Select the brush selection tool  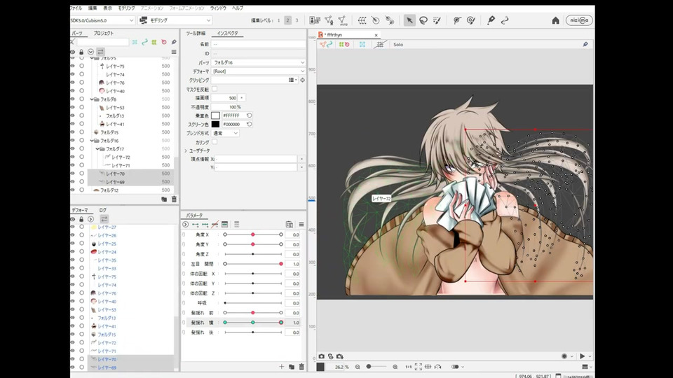pos(437,20)
